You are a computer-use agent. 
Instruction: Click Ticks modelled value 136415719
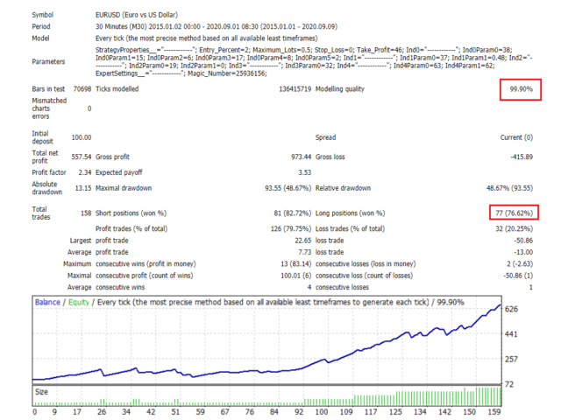point(295,89)
